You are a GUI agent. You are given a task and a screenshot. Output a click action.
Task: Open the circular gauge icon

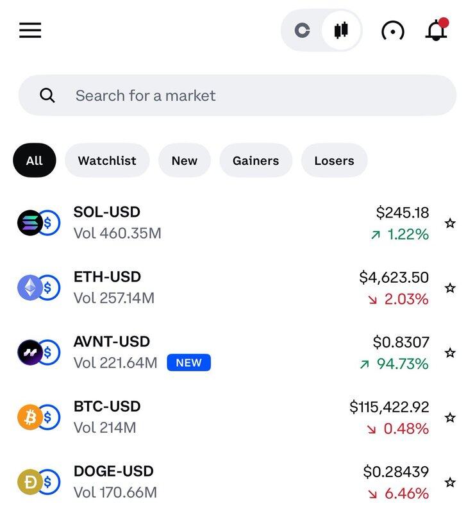(393, 31)
